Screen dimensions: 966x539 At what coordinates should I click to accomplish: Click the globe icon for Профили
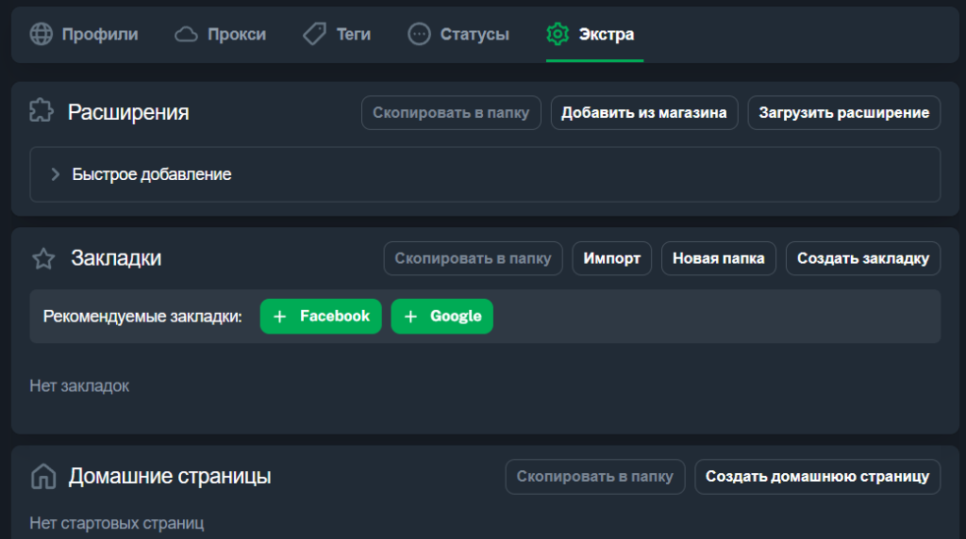(x=42, y=34)
